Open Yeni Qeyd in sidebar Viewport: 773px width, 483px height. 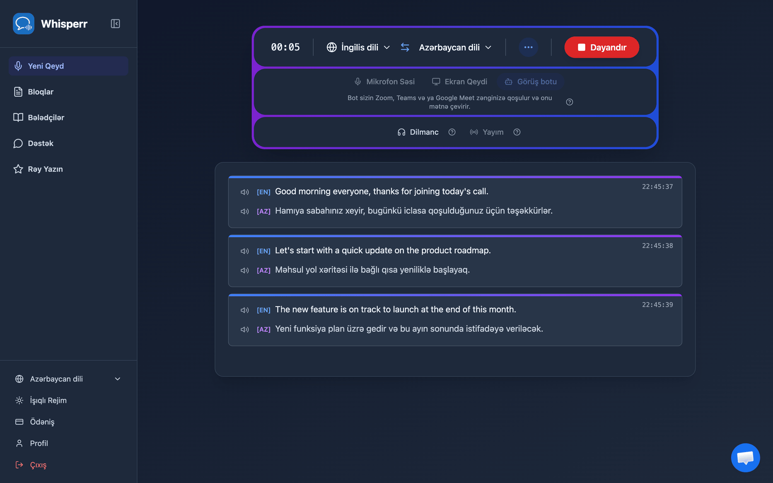(68, 66)
